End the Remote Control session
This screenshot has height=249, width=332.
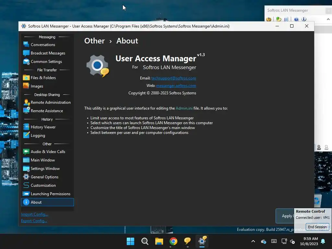pos(317,227)
